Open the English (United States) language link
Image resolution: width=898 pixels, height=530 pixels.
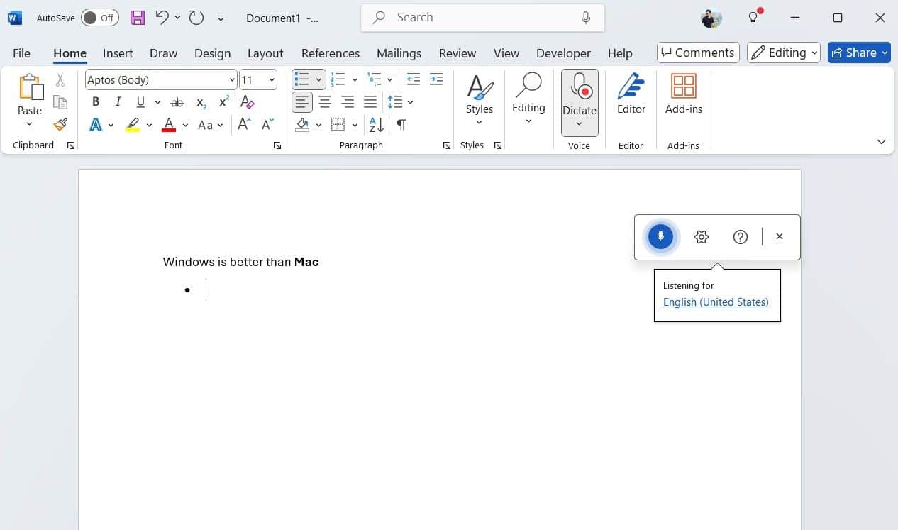pyautogui.click(x=715, y=302)
